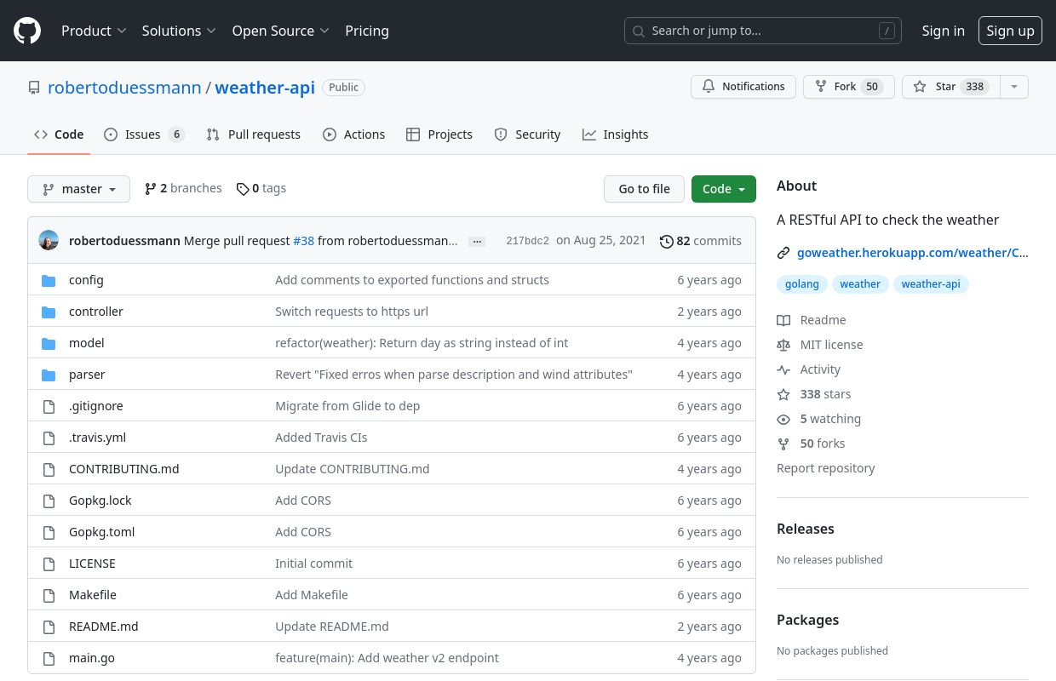Click the fork icon beside 50 forks

point(783,444)
